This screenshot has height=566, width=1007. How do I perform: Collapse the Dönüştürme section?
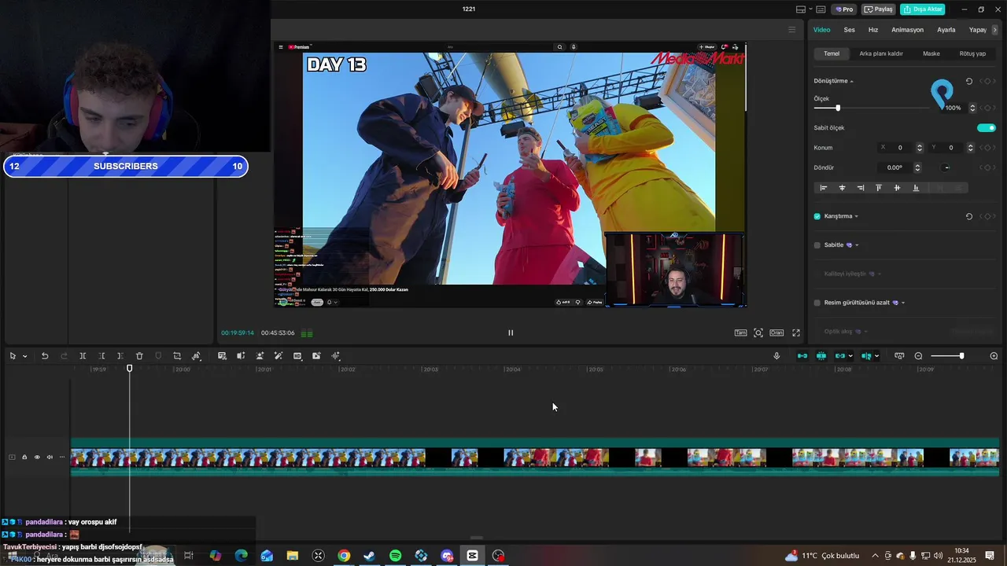point(851,81)
